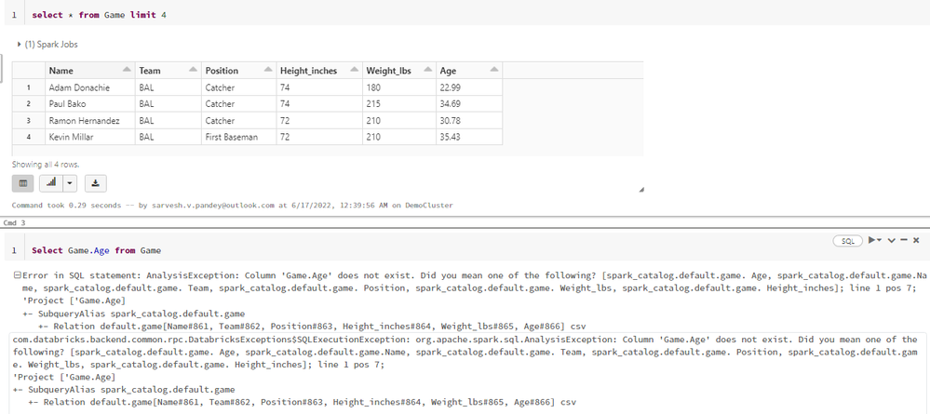The height and width of the screenshot is (414, 930).
Task: Sort by Height_inches column arrow
Action: [x=353, y=71]
